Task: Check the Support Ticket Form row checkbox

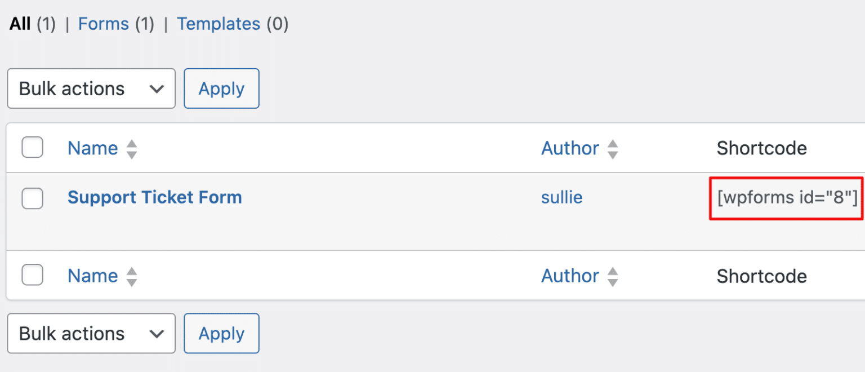Action: [32, 198]
